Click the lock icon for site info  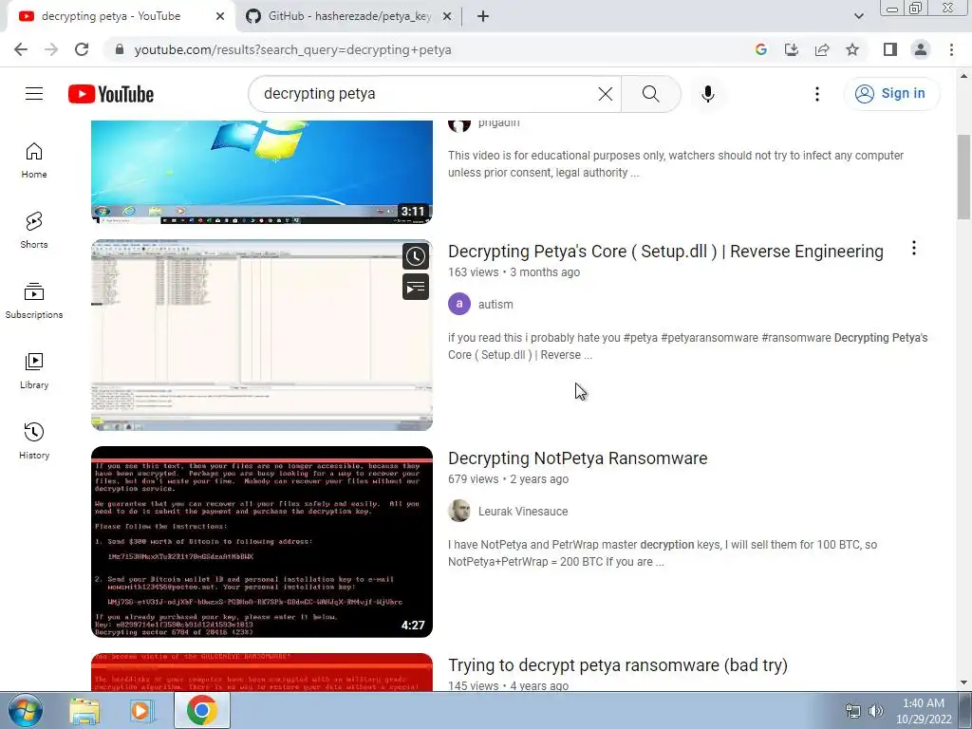coord(120,49)
